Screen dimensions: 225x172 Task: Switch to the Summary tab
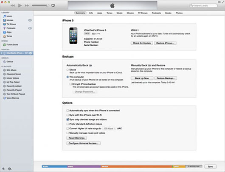(x=80, y=13)
